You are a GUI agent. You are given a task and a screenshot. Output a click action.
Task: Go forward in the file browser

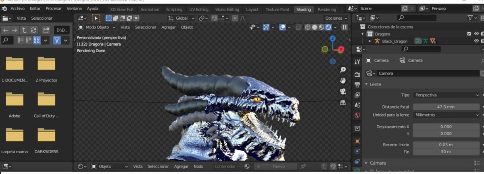(15, 30)
